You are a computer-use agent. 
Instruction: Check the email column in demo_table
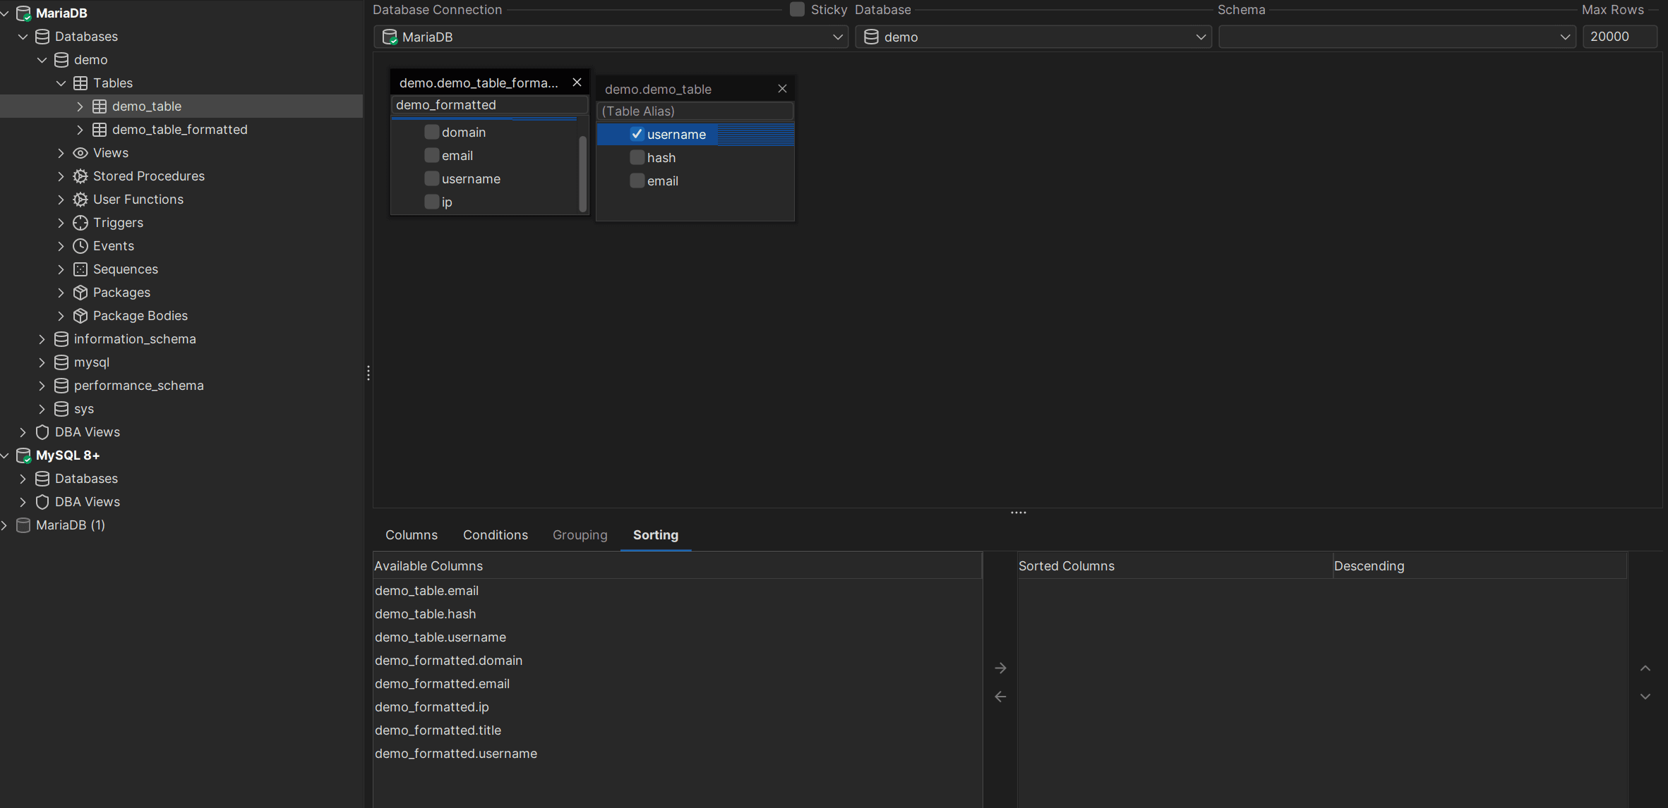click(x=637, y=180)
